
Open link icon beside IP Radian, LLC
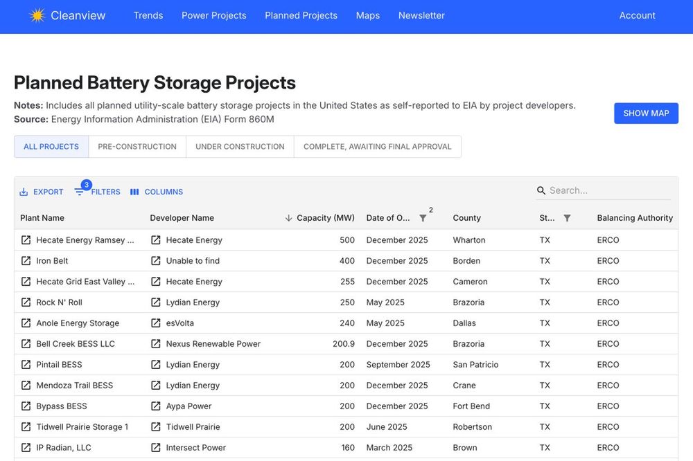[26, 447]
